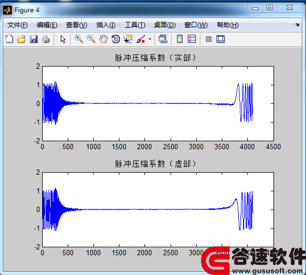Screen dimensions: 306x275
Task: Click the title 脉冲压缩系数（实部）
Action: coord(155,58)
